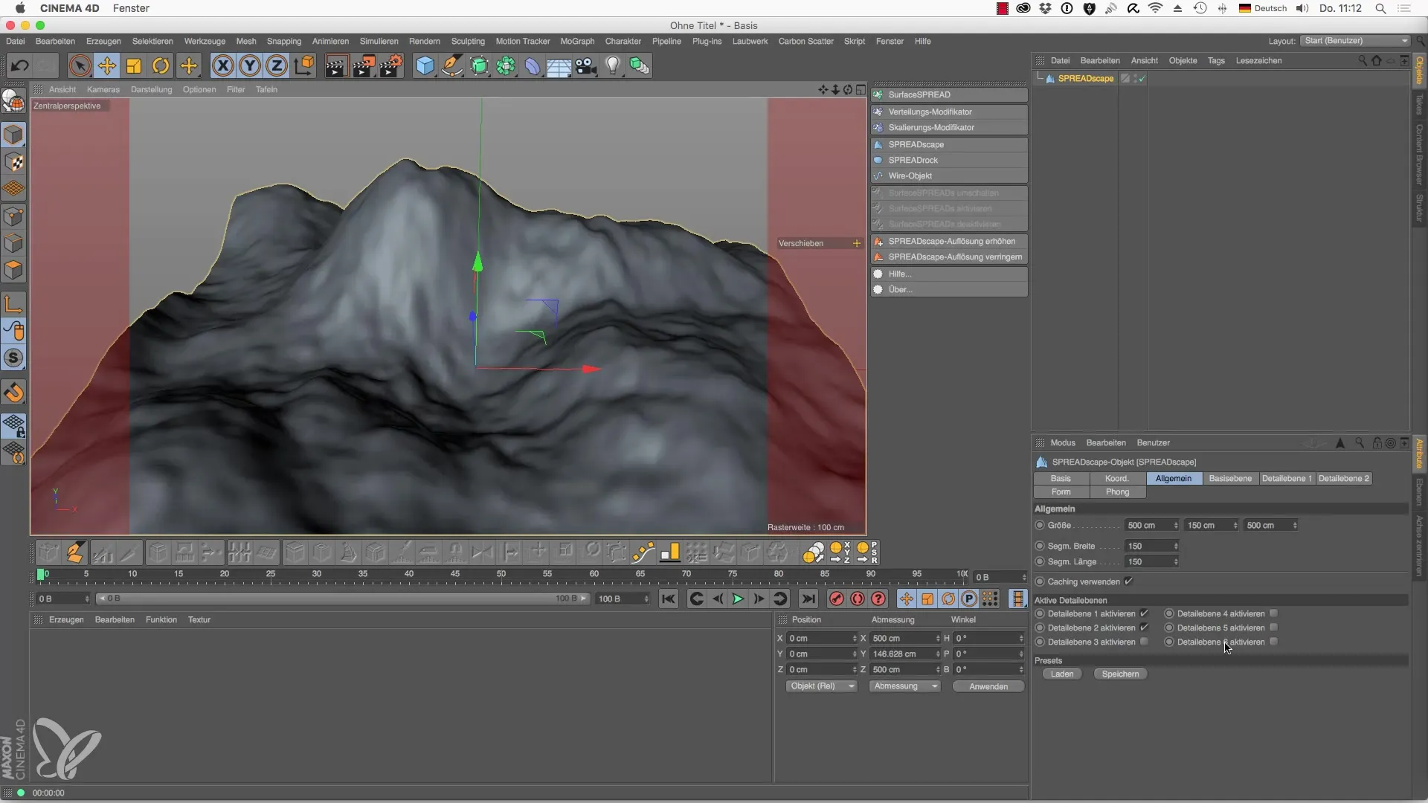Open the Objekt (Rel) dropdown
Image resolution: width=1428 pixels, height=803 pixels.
point(821,686)
